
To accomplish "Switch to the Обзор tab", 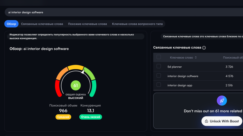I will 11,24.
